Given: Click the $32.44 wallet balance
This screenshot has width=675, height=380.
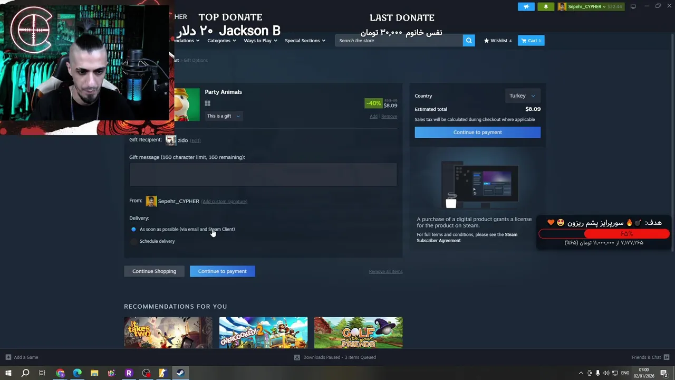Looking at the screenshot, I should [615, 6].
